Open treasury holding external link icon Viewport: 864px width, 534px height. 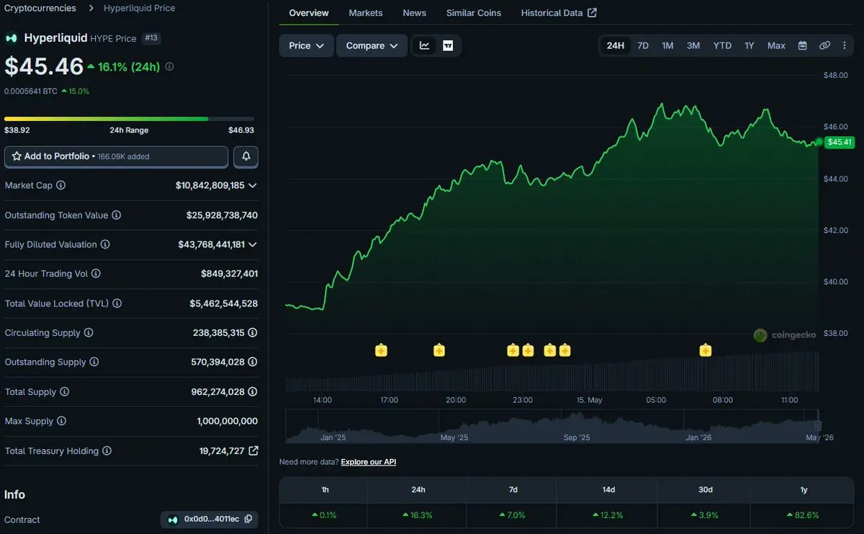pos(253,450)
